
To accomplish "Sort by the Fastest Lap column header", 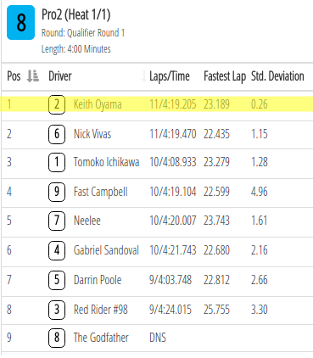I will click(x=225, y=76).
